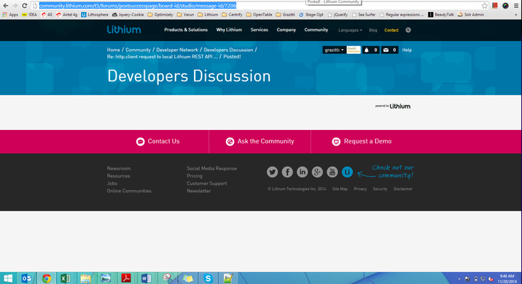This screenshot has height=284, width=522.
Task: Open the Help link
Action: [x=407, y=50]
